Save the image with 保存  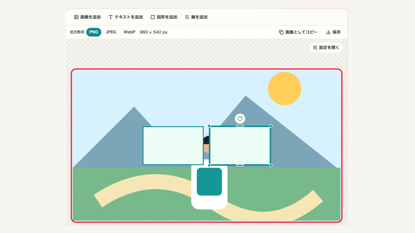pyautogui.click(x=333, y=32)
